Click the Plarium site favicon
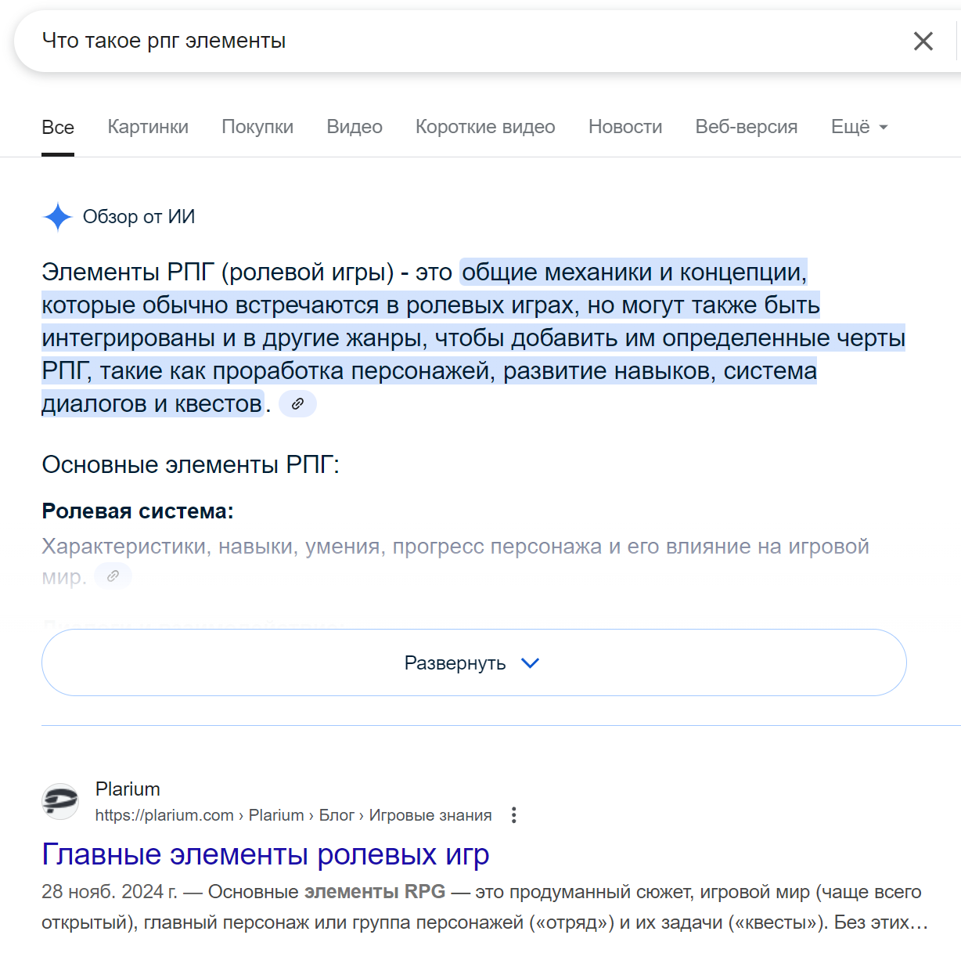The width and height of the screenshot is (961, 953). [x=60, y=801]
